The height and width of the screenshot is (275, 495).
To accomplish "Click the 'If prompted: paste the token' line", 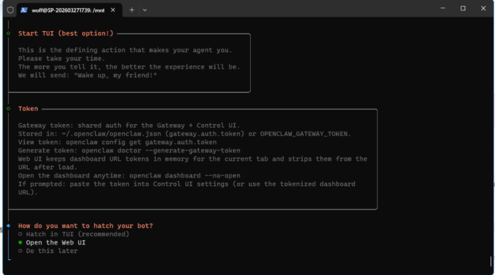I will click(x=187, y=188).
